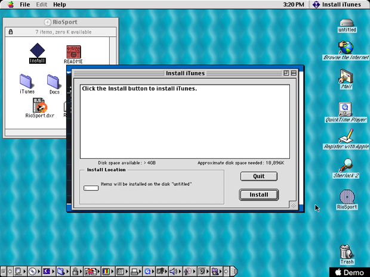This screenshot has height=277, width=370.
Task: Click the zoom box of Install iTunes window
Action: click(x=286, y=73)
